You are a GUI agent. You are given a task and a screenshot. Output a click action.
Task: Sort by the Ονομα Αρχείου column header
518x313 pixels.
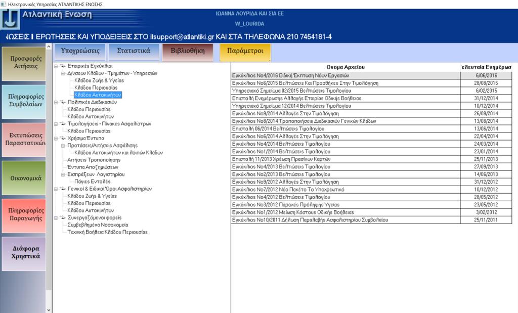click(x=346, y=67)
